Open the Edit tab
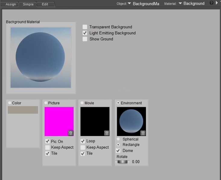 [45, 4]
